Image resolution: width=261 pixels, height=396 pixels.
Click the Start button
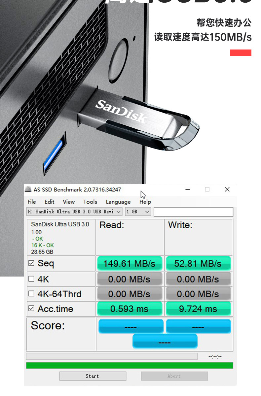click(93, 376)
